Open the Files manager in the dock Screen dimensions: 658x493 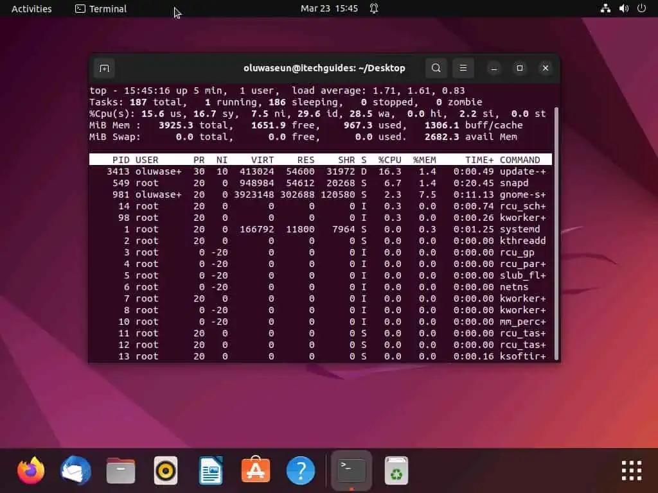coord(121,471)
